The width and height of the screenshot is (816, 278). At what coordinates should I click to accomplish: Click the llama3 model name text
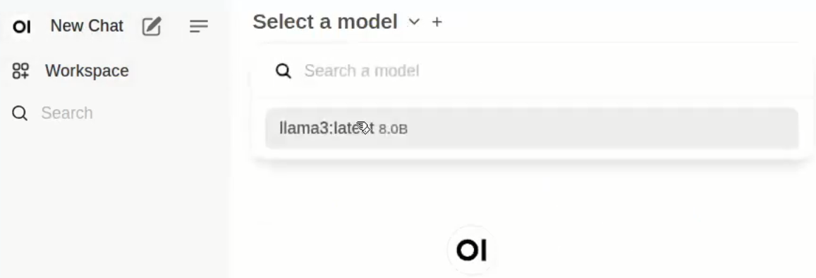coord(327,128)
